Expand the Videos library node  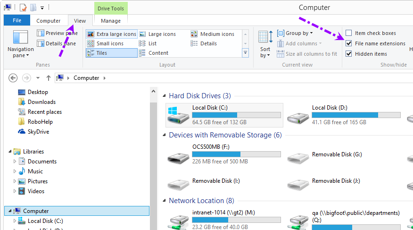[15, 191]
